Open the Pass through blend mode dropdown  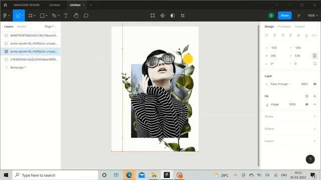[280, 84]
